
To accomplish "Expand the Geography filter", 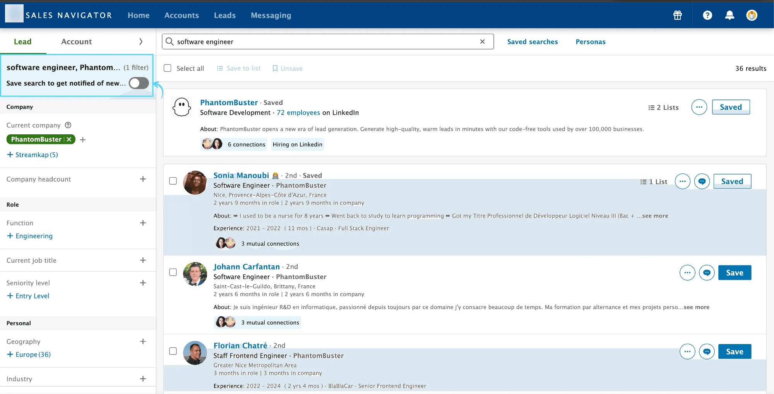I will 143,341.
